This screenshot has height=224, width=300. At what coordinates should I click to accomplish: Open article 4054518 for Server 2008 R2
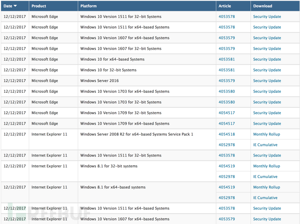click(227, 134)
